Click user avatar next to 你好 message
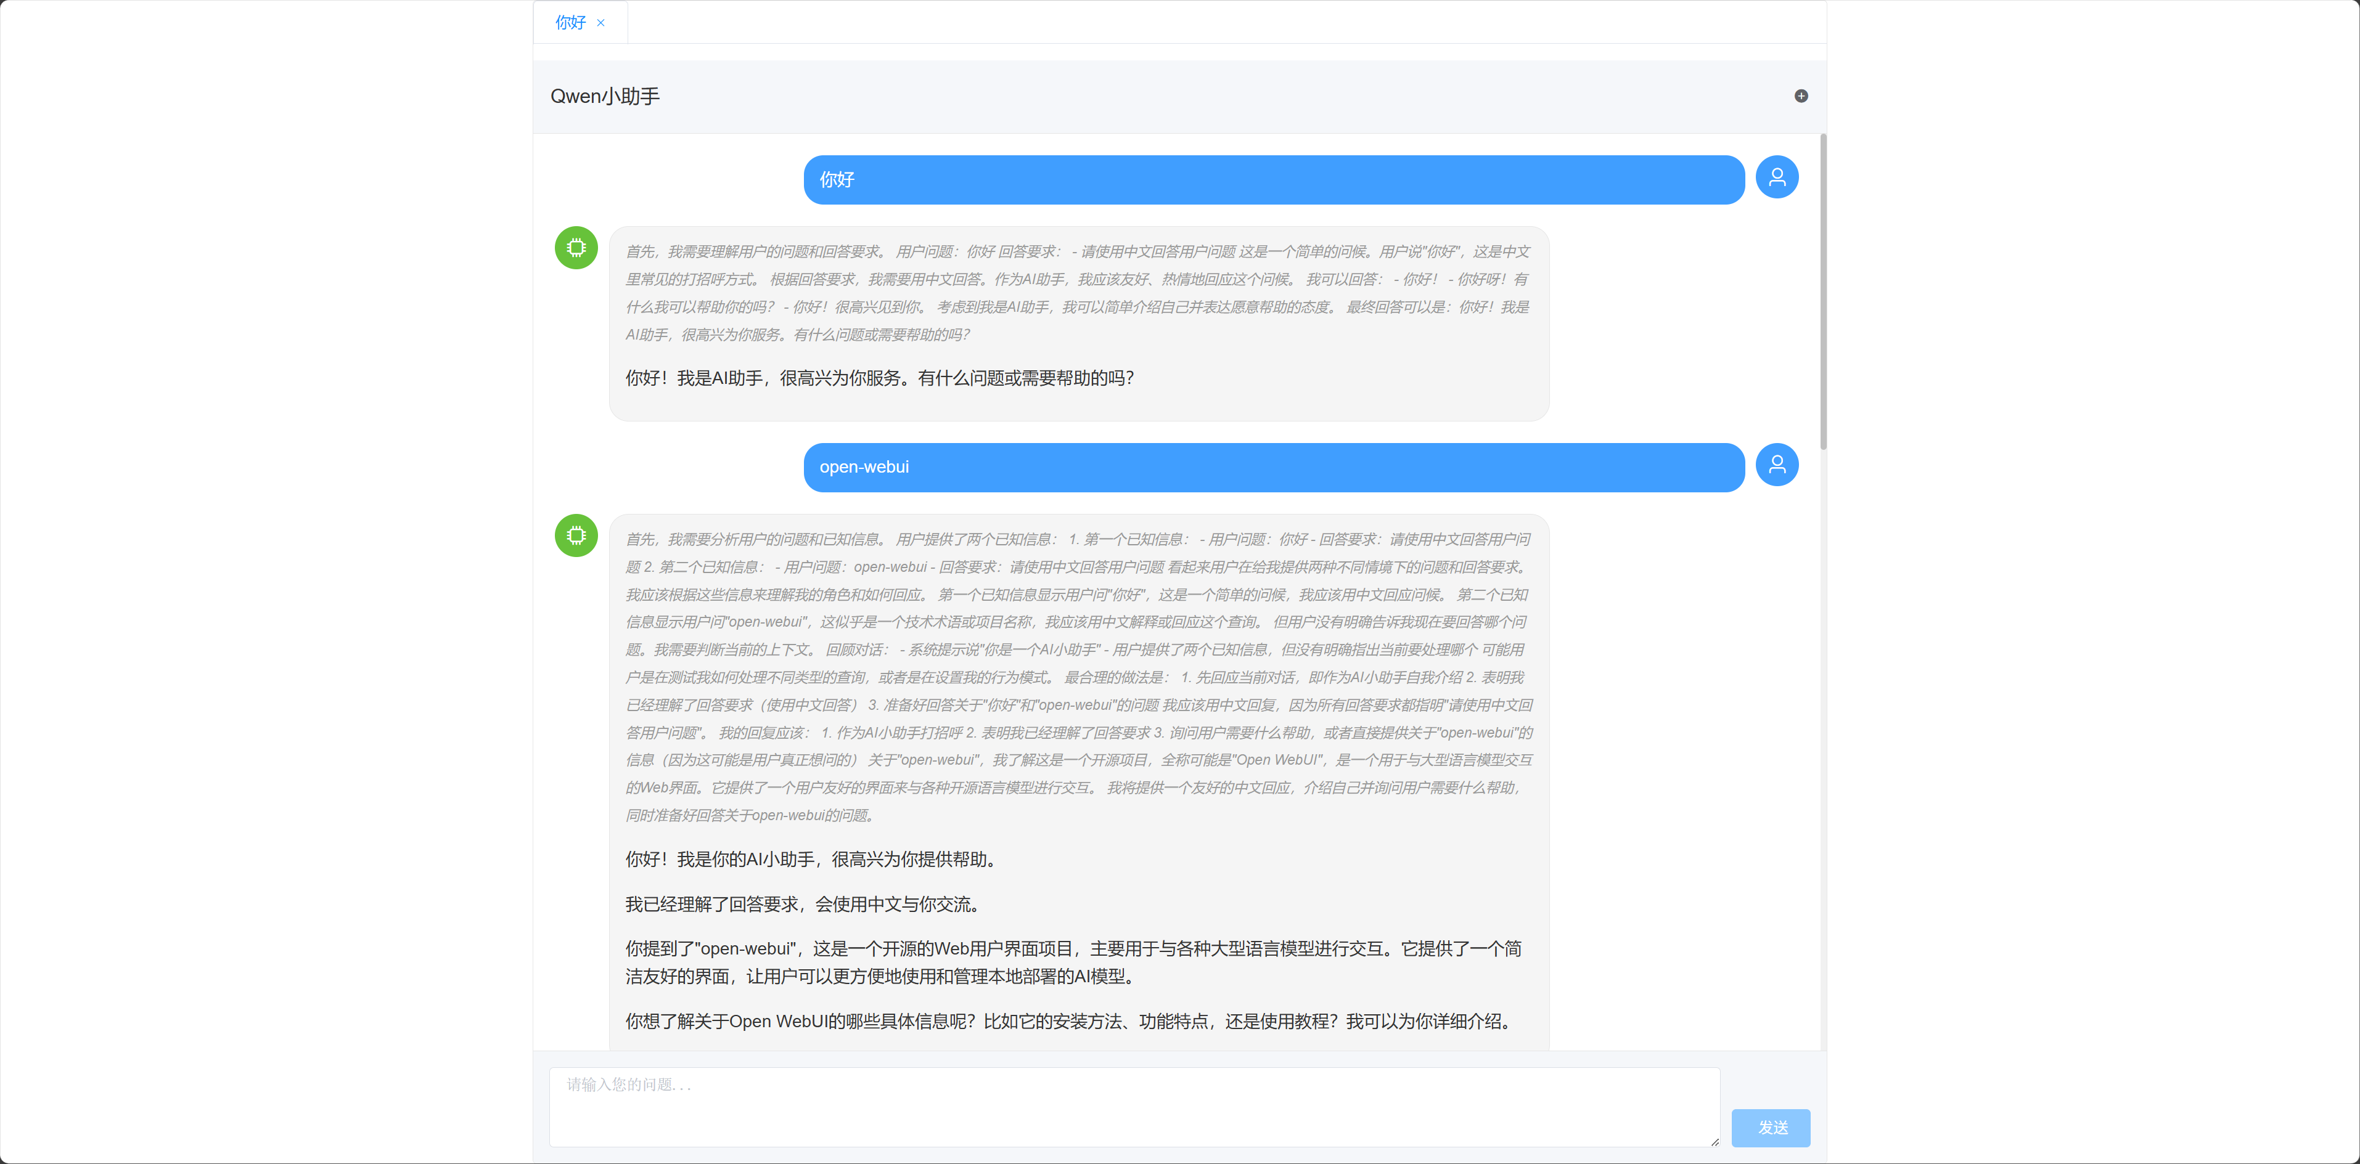The width and height of the screenshot is (2360, 1164). (1776, 177)
